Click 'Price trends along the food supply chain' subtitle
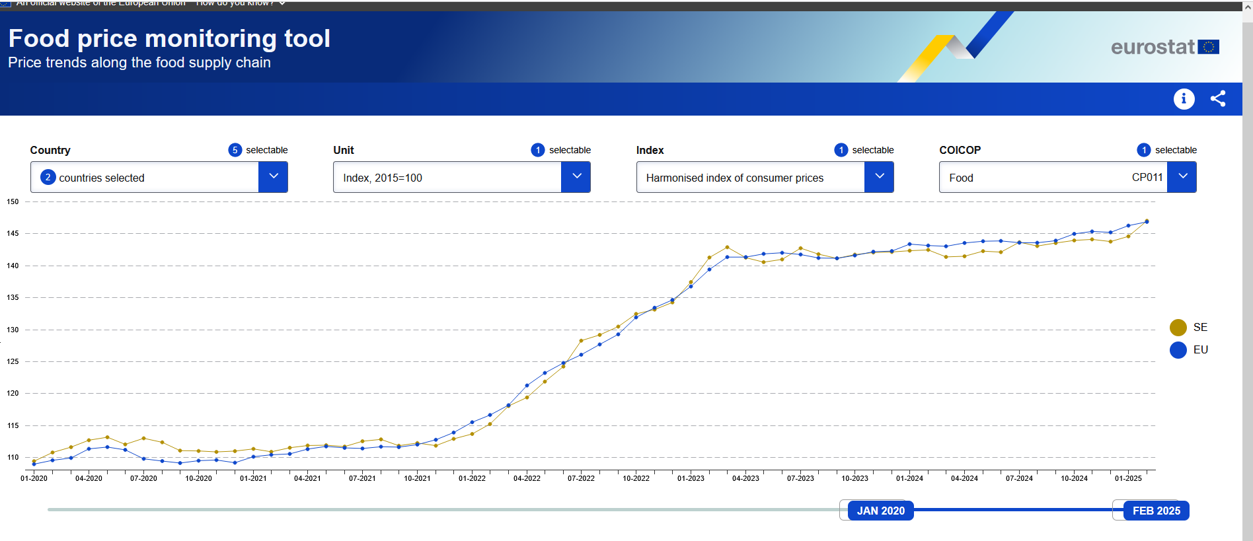The height and width of the screenshot is (541, 1253). 139,63
